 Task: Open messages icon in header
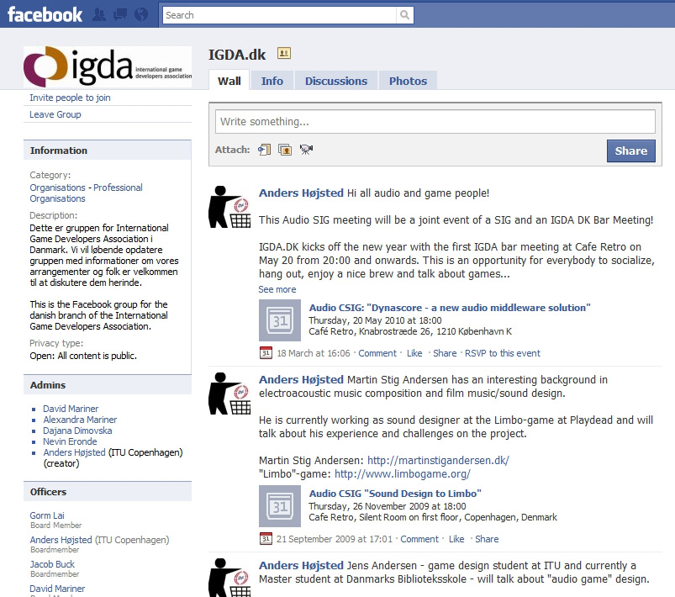120,14
